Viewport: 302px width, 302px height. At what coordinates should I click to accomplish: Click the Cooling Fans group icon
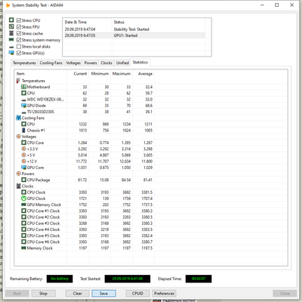(x=18, y=118)
